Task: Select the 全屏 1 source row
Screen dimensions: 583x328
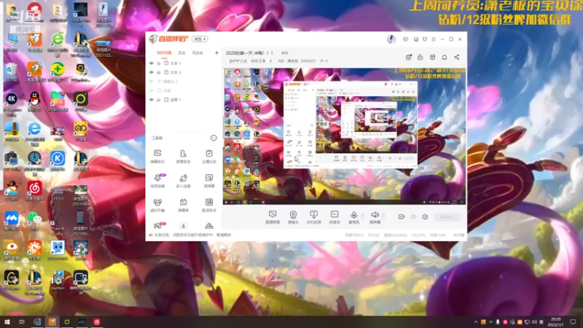Action: 184,100
